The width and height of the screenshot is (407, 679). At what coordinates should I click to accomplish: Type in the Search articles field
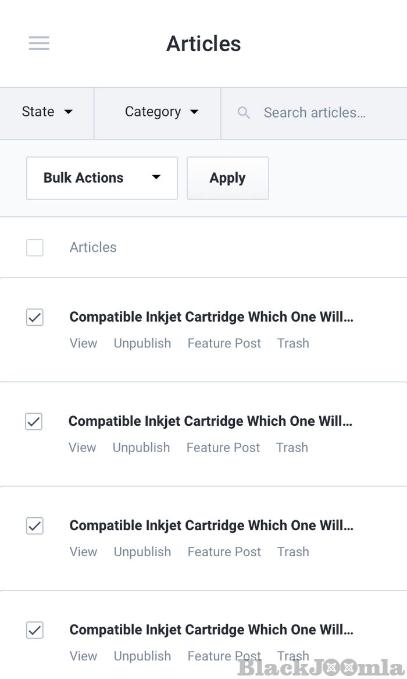(x=326, y=113)
